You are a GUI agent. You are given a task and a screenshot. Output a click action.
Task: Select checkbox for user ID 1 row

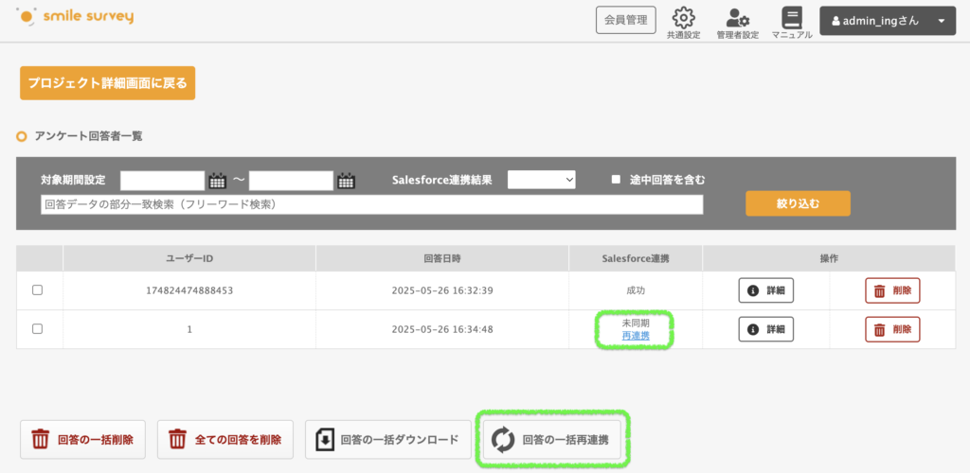pyautogui.click(x=38, y=328)
